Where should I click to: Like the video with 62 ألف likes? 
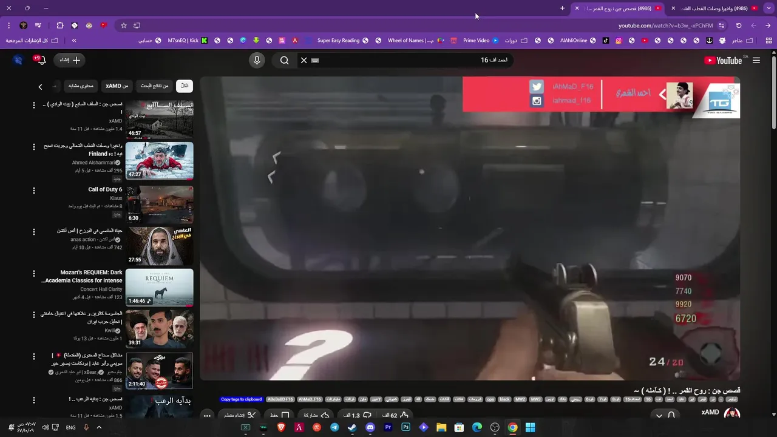(x=395, y=415)
